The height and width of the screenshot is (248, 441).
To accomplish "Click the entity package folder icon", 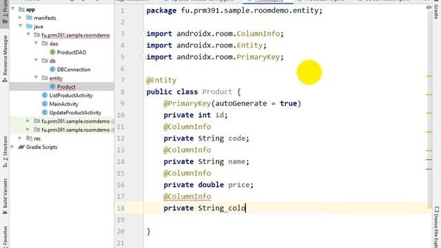I will 45,78.
